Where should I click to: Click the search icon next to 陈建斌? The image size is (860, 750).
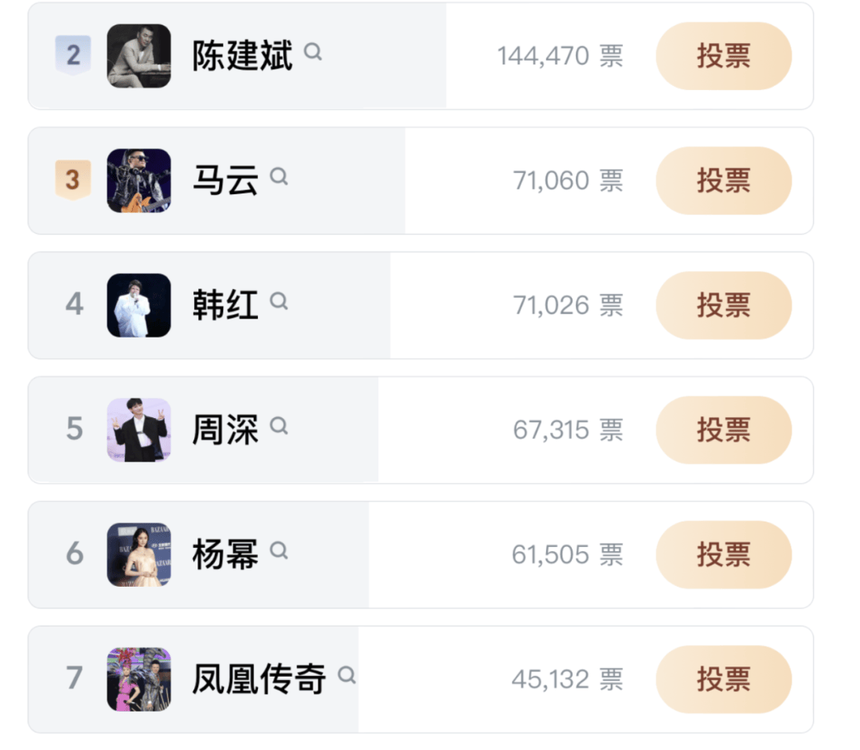tap(314, 53)
